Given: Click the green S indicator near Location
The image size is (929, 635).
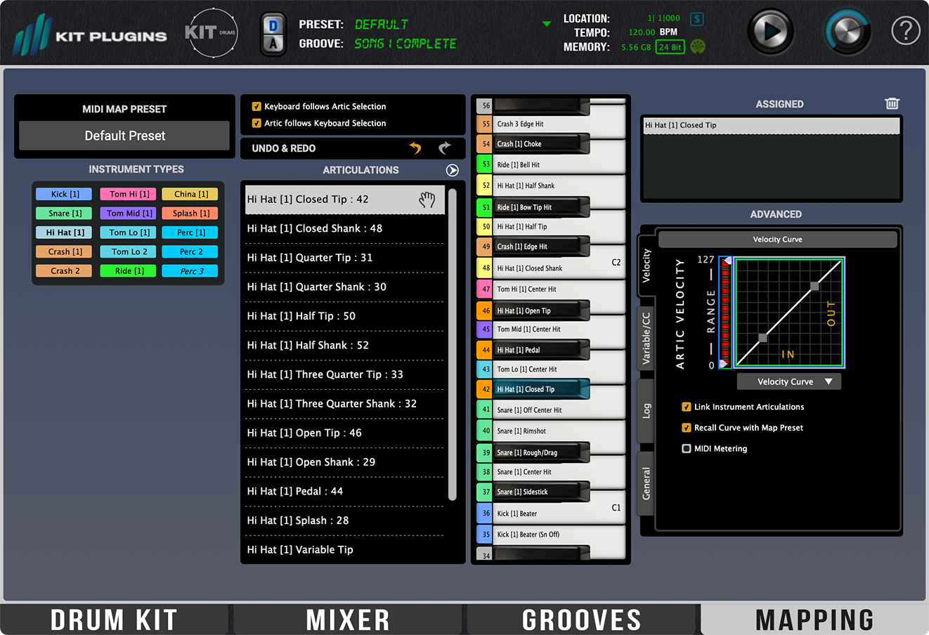Looking at the screenshot, I should click(696, 18).
